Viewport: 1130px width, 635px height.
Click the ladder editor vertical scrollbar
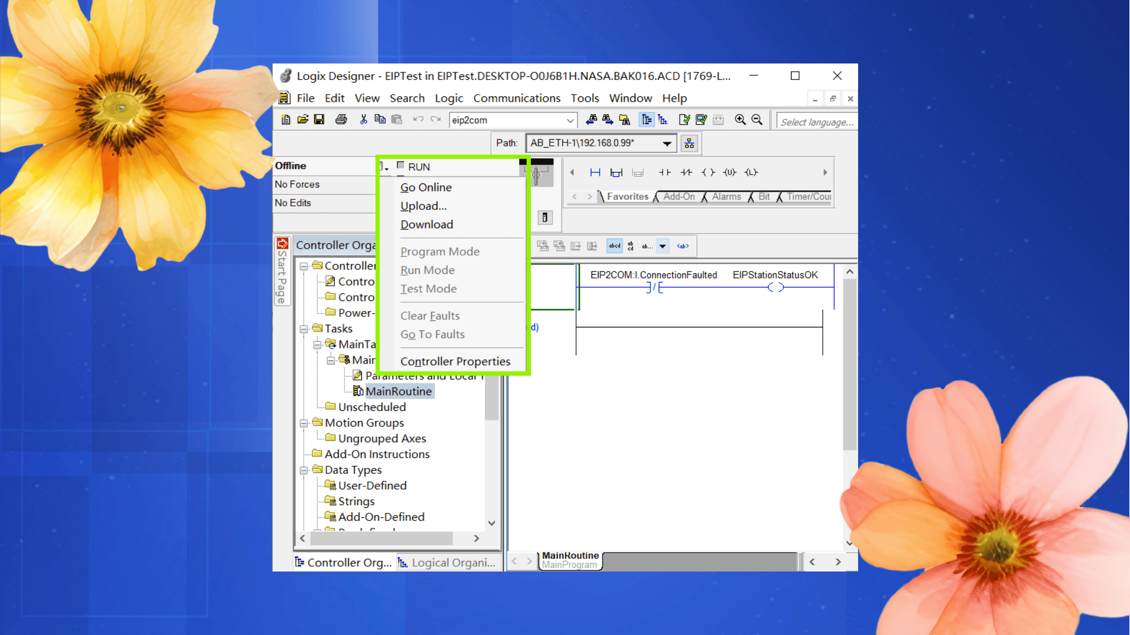pos(849,365)
